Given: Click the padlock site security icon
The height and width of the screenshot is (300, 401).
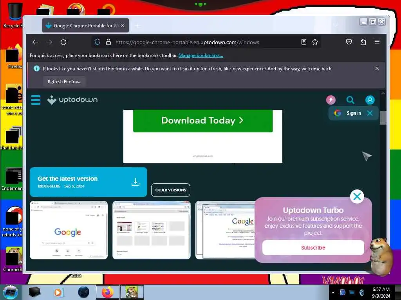Looking at the screenshot, I should point(108,42).
